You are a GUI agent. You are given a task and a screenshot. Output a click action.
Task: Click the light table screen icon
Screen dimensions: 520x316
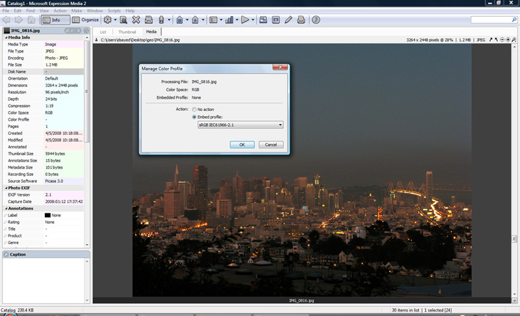point(276,20)
